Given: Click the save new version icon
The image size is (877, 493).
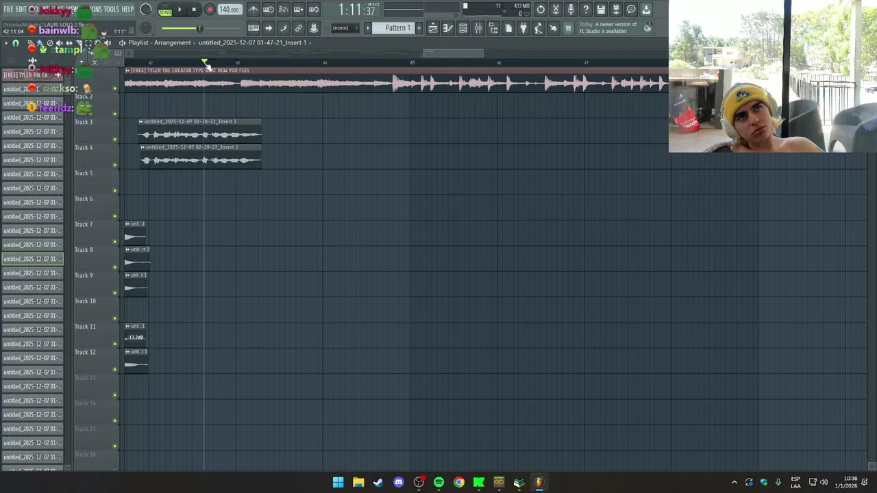Looking at the screenshot, I should [x=616, y=10].
